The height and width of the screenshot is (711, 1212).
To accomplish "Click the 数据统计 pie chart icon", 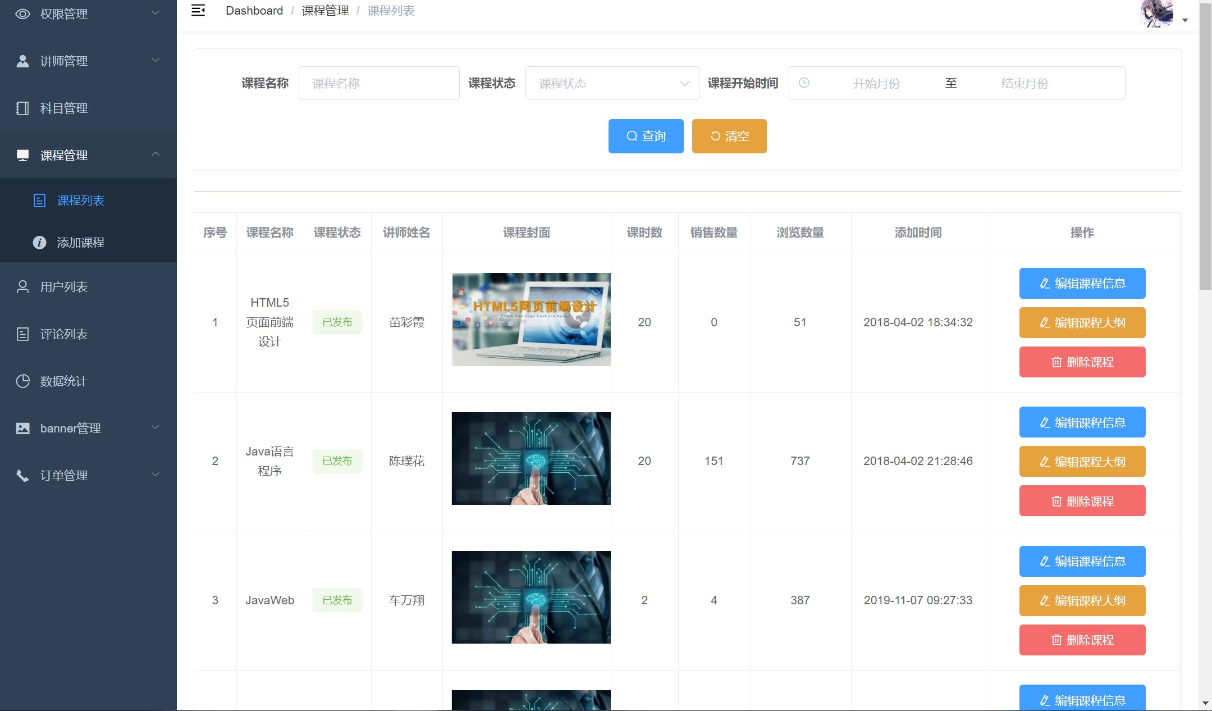I will 22,381.
